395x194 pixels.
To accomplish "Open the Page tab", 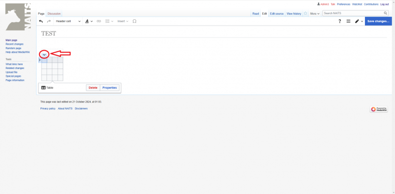I will point(41,14).
